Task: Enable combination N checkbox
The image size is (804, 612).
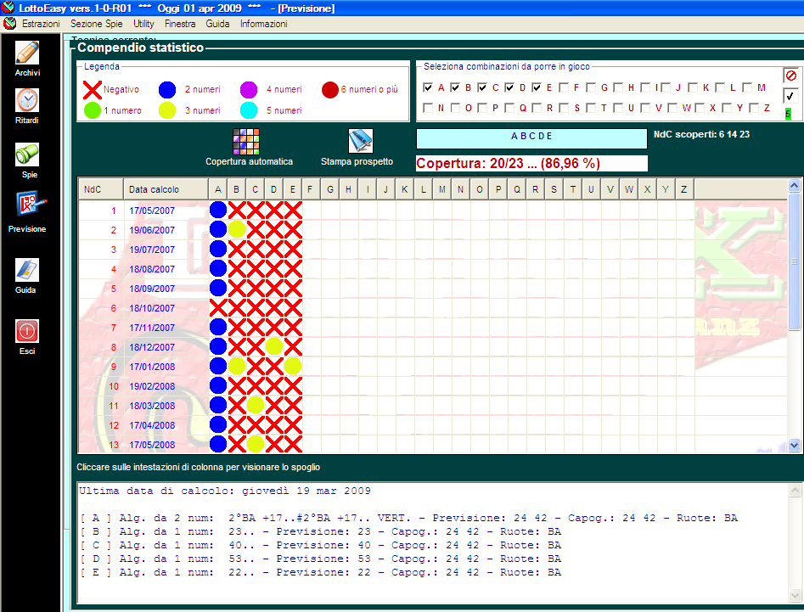Action: tap(428, 108)
